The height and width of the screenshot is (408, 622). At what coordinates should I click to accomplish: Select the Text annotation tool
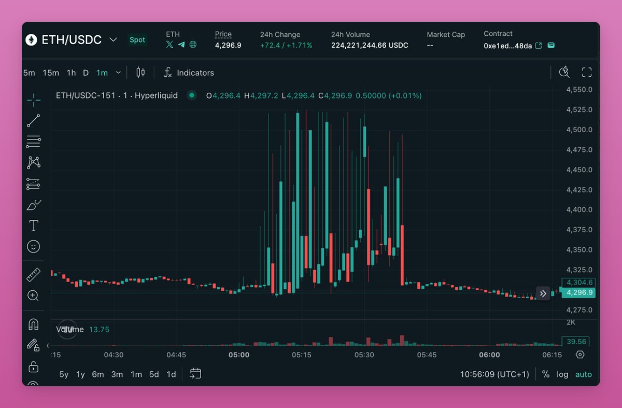click(x=34, y=226)
